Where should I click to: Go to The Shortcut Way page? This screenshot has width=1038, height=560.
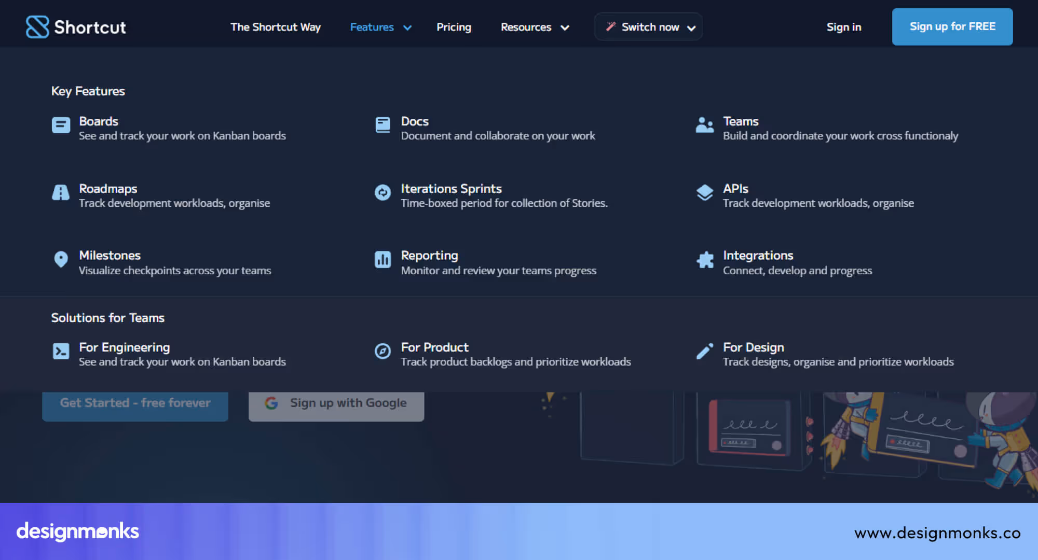click(x=276, y=27)
